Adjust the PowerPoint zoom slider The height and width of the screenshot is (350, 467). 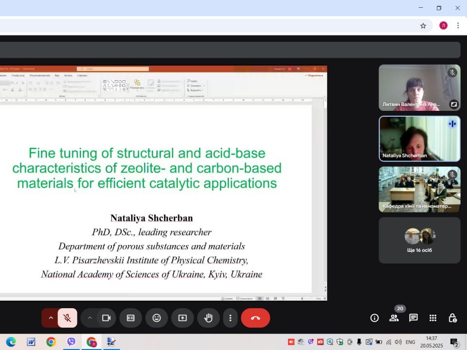click(x=302, y=298)
